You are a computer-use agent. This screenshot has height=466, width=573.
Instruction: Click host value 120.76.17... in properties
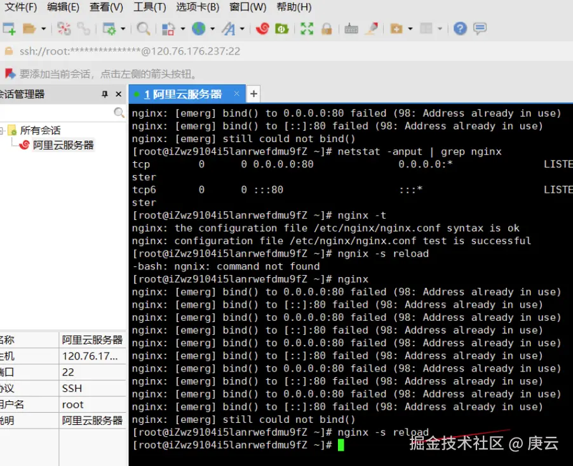90,356
